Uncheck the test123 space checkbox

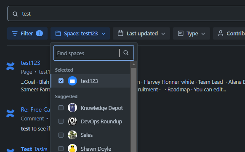click(x=61, y=81)
